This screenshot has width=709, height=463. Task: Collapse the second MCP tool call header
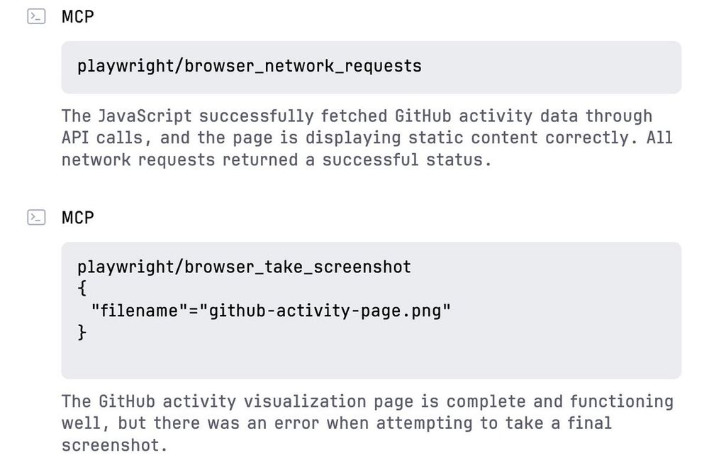click(x=78, y=218)
